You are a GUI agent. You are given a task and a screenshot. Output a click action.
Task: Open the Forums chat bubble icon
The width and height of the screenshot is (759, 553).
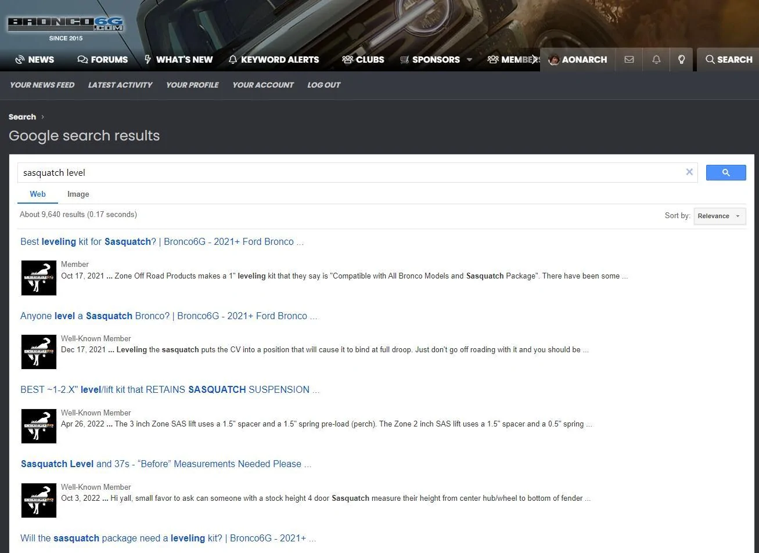point(82,60)
